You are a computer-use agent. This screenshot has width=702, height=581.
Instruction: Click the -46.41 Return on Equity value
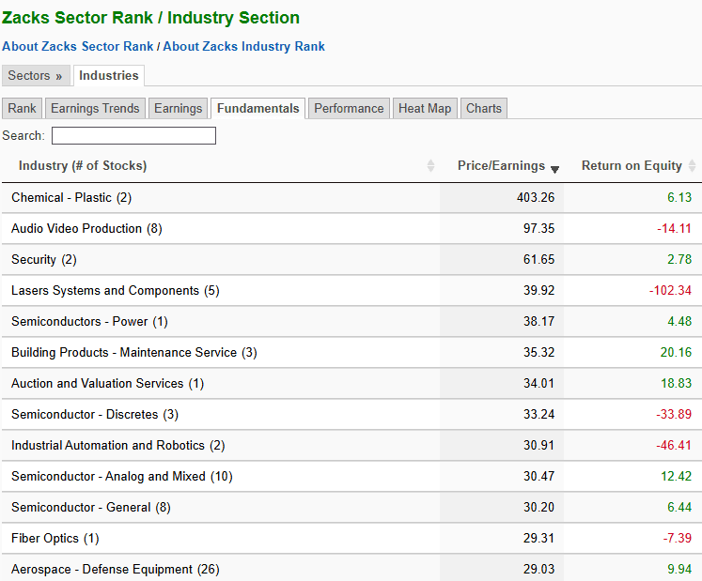coord(674,445)
